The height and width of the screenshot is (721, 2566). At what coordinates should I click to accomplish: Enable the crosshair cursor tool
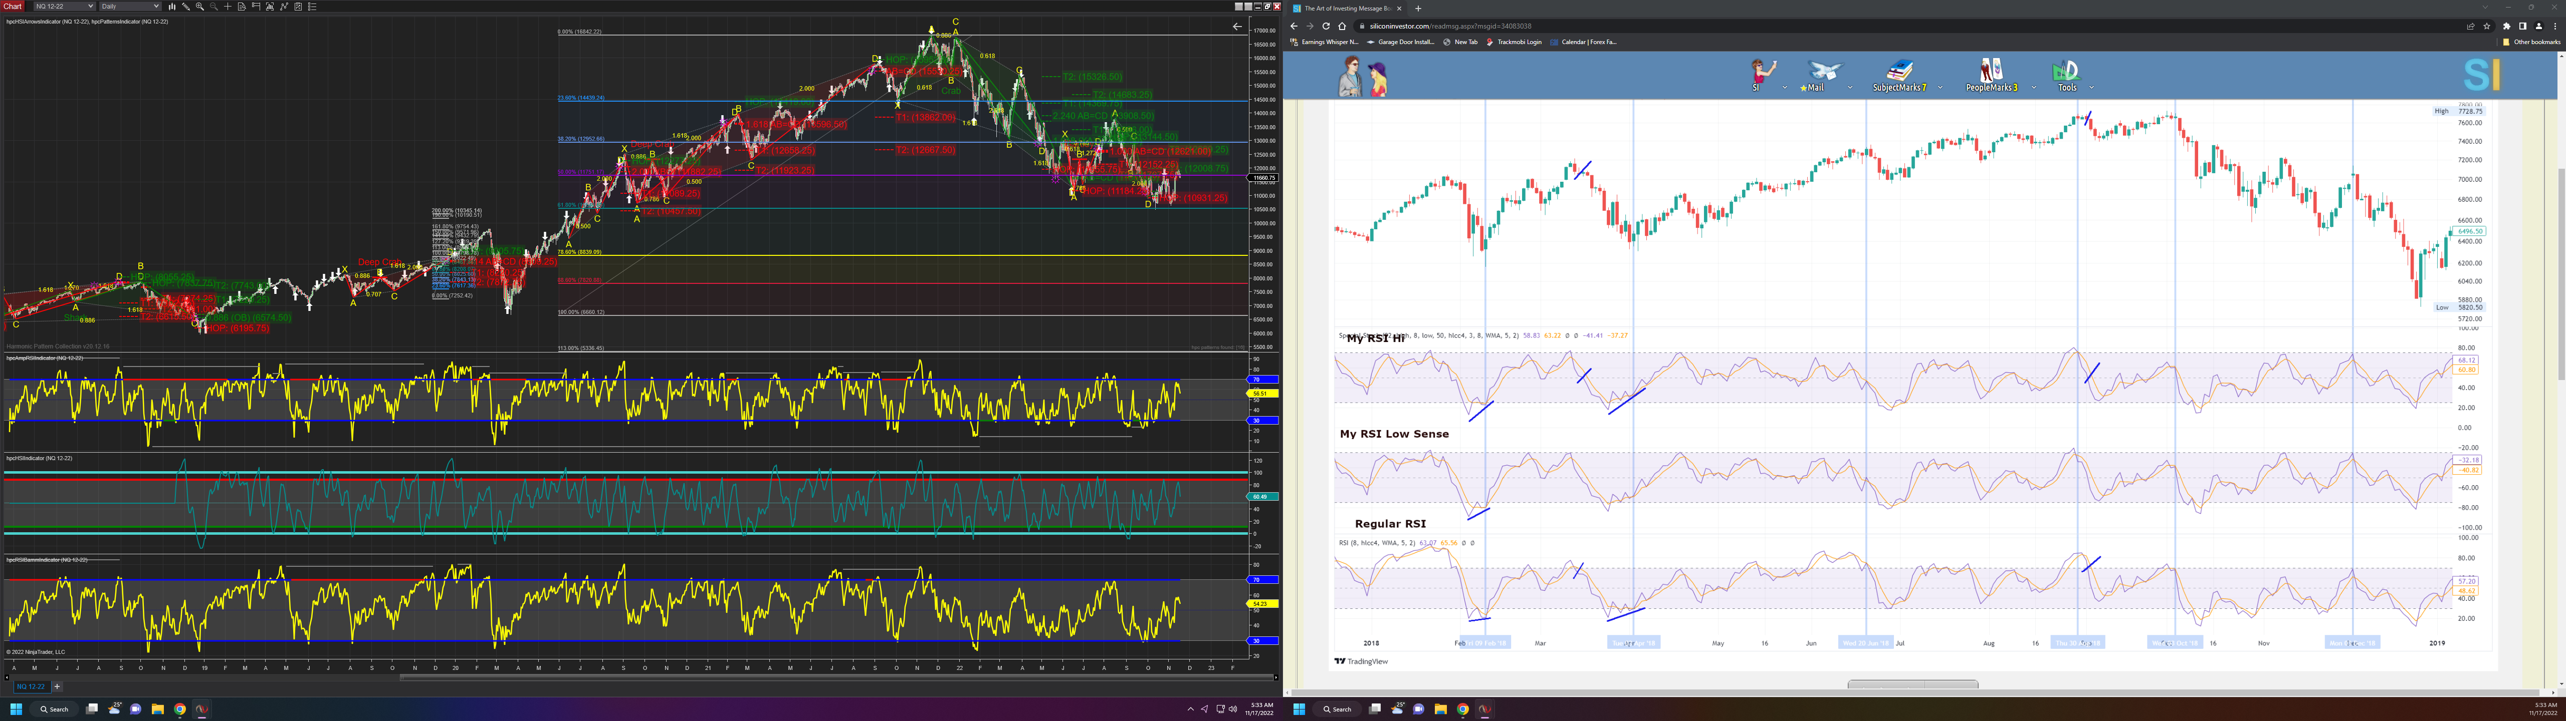(228, 6)
